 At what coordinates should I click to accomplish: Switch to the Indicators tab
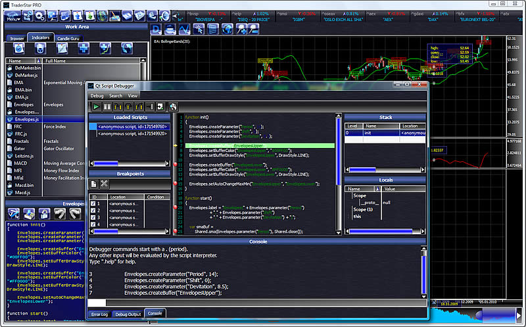pos(41,38)
